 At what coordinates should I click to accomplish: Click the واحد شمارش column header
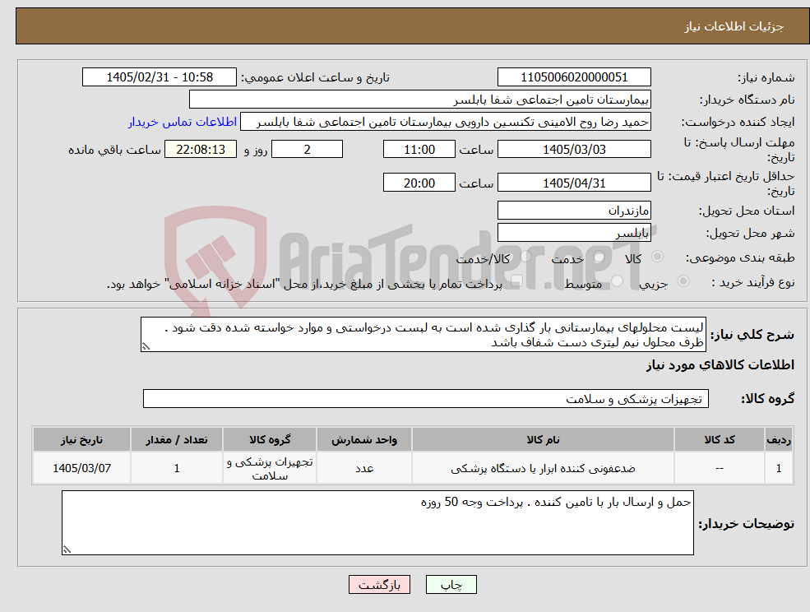tap(363, 440)
